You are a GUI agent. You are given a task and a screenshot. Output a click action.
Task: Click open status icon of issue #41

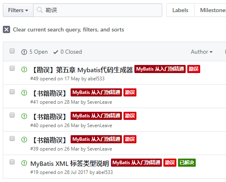pos(24,93)
